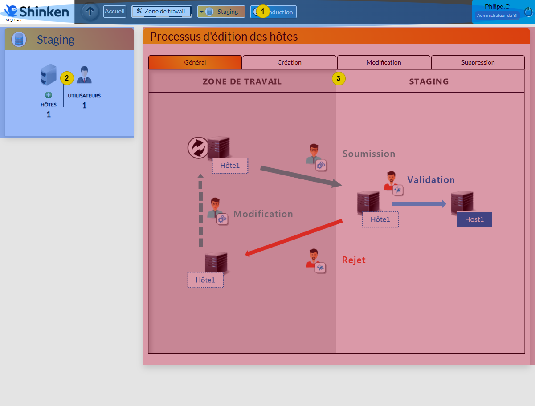Screen dimensions: 535x406
Task: Click the circular sync arrows icon on Hôte1
Action: click(x=198, y=148)
